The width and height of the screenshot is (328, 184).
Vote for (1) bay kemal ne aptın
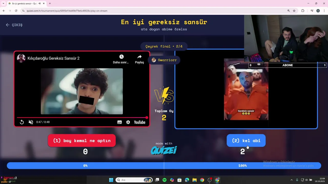click(x=82, y=141)
